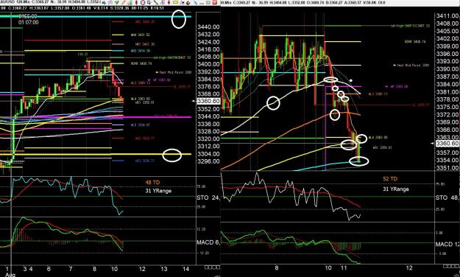Screen dimensions: 460x277
Task: Select the orange pencil drawing tool
Action: click(124, 3)
